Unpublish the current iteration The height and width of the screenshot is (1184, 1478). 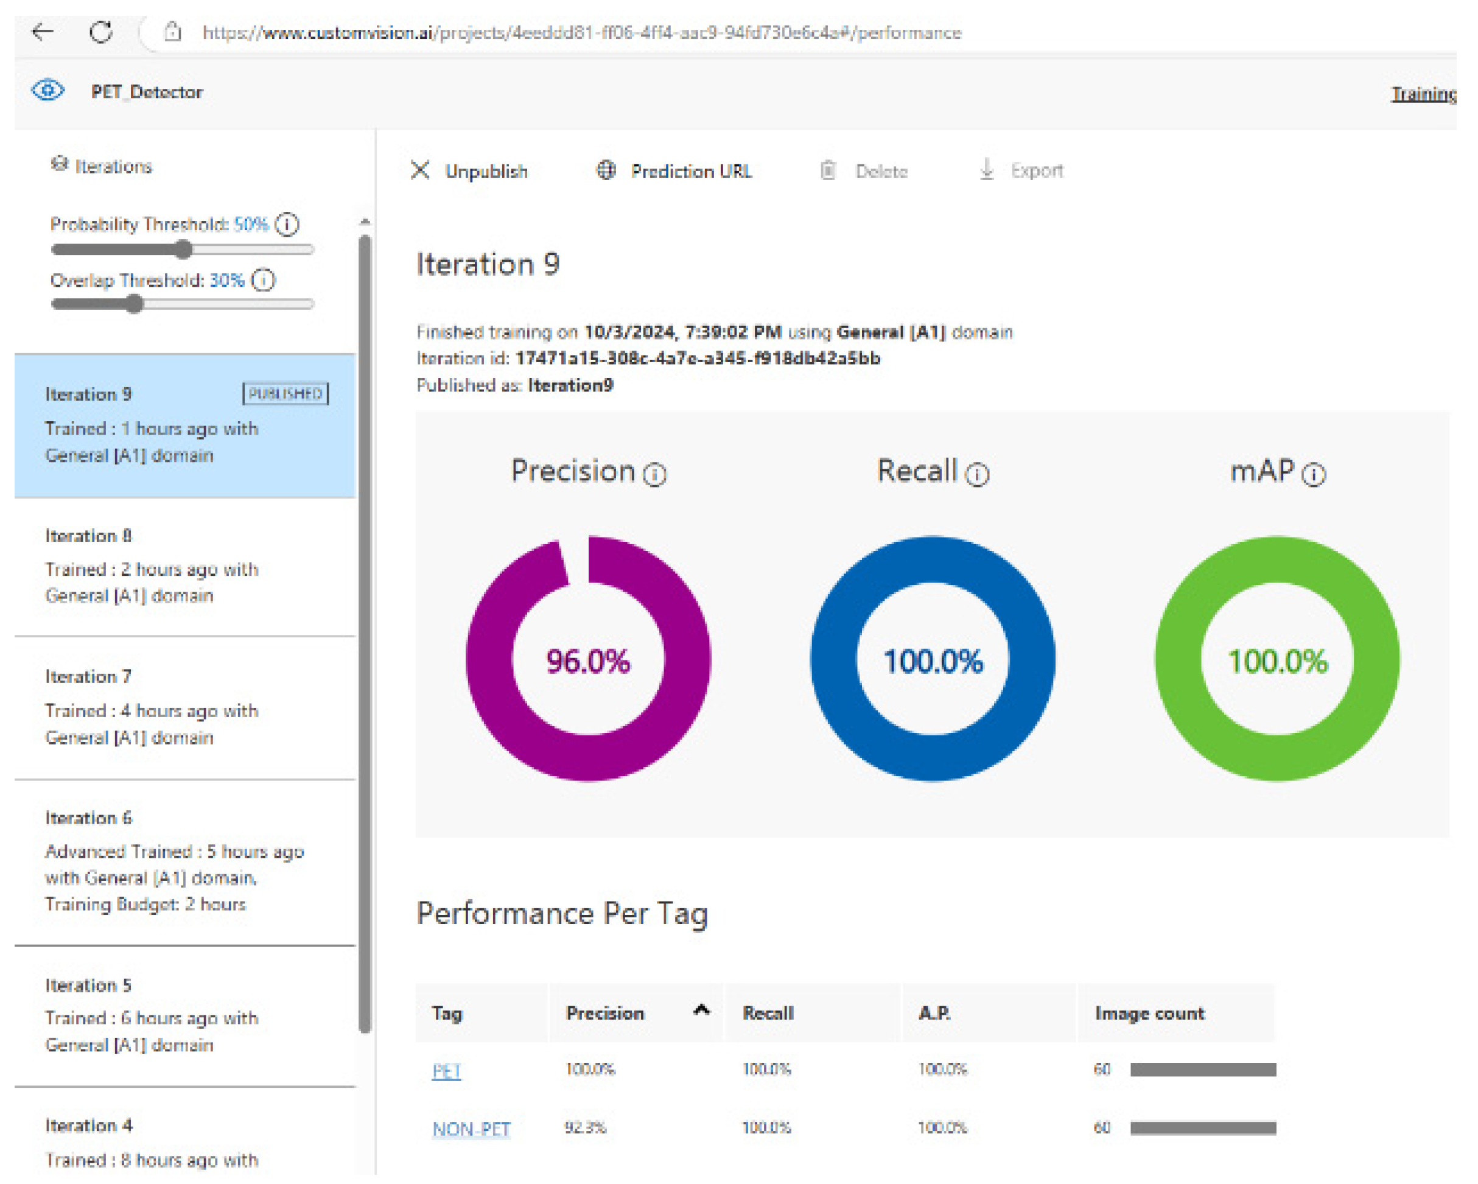(x=469, y=170)
